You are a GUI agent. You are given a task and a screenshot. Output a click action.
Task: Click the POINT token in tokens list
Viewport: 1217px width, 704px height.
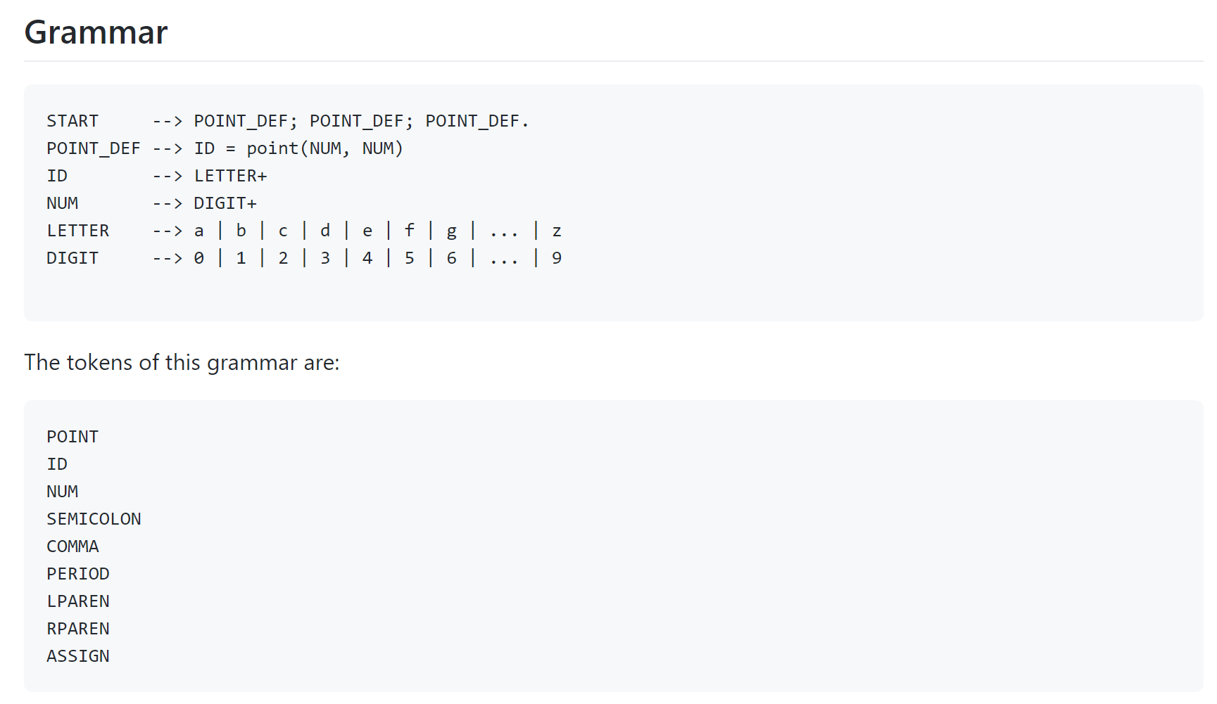[72, 437]
